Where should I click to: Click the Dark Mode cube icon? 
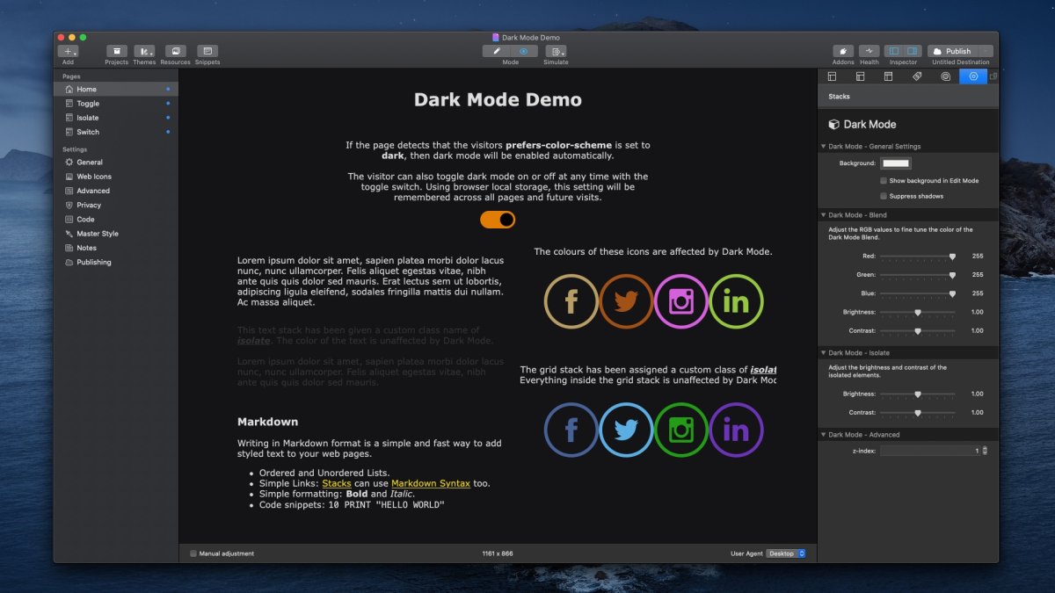(833, 125)
